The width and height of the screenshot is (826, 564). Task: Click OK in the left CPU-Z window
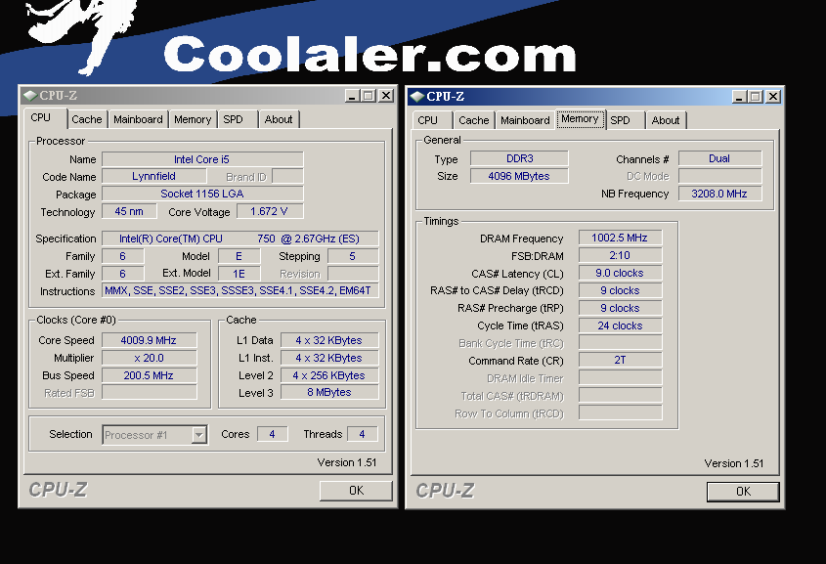click(x=356, y=491)
